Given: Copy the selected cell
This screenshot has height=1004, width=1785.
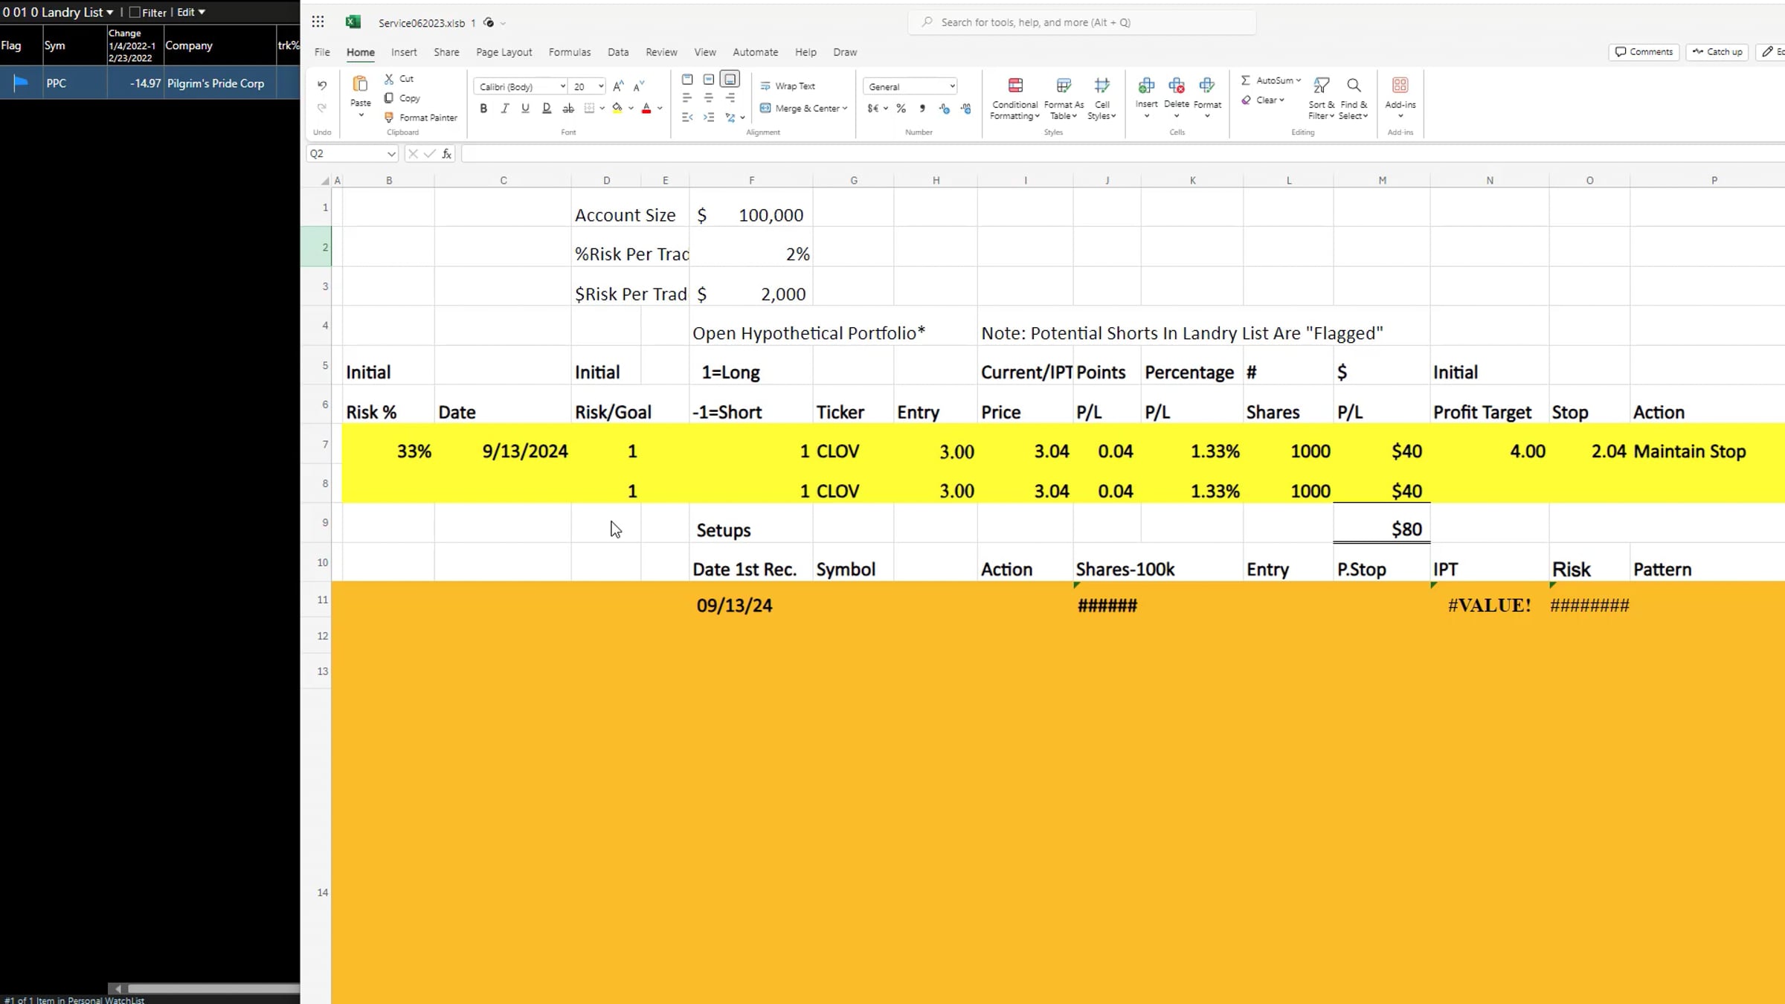Looking at the screenshot, I should 402,98.
